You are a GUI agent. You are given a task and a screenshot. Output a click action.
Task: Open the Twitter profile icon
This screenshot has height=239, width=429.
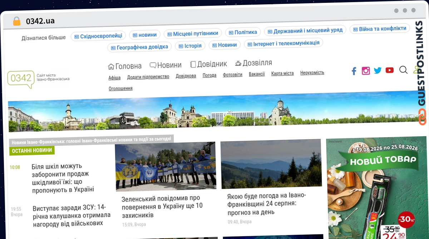click(x=378, y=70)
